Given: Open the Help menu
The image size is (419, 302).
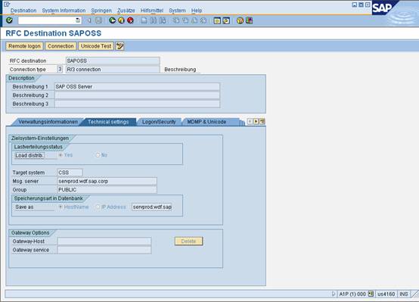Looking at the screenshot, I should point(197,11).
